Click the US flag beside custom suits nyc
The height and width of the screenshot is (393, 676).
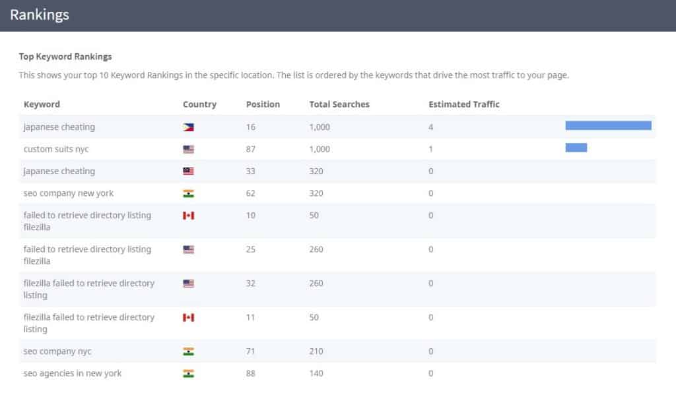click(189, 148)
